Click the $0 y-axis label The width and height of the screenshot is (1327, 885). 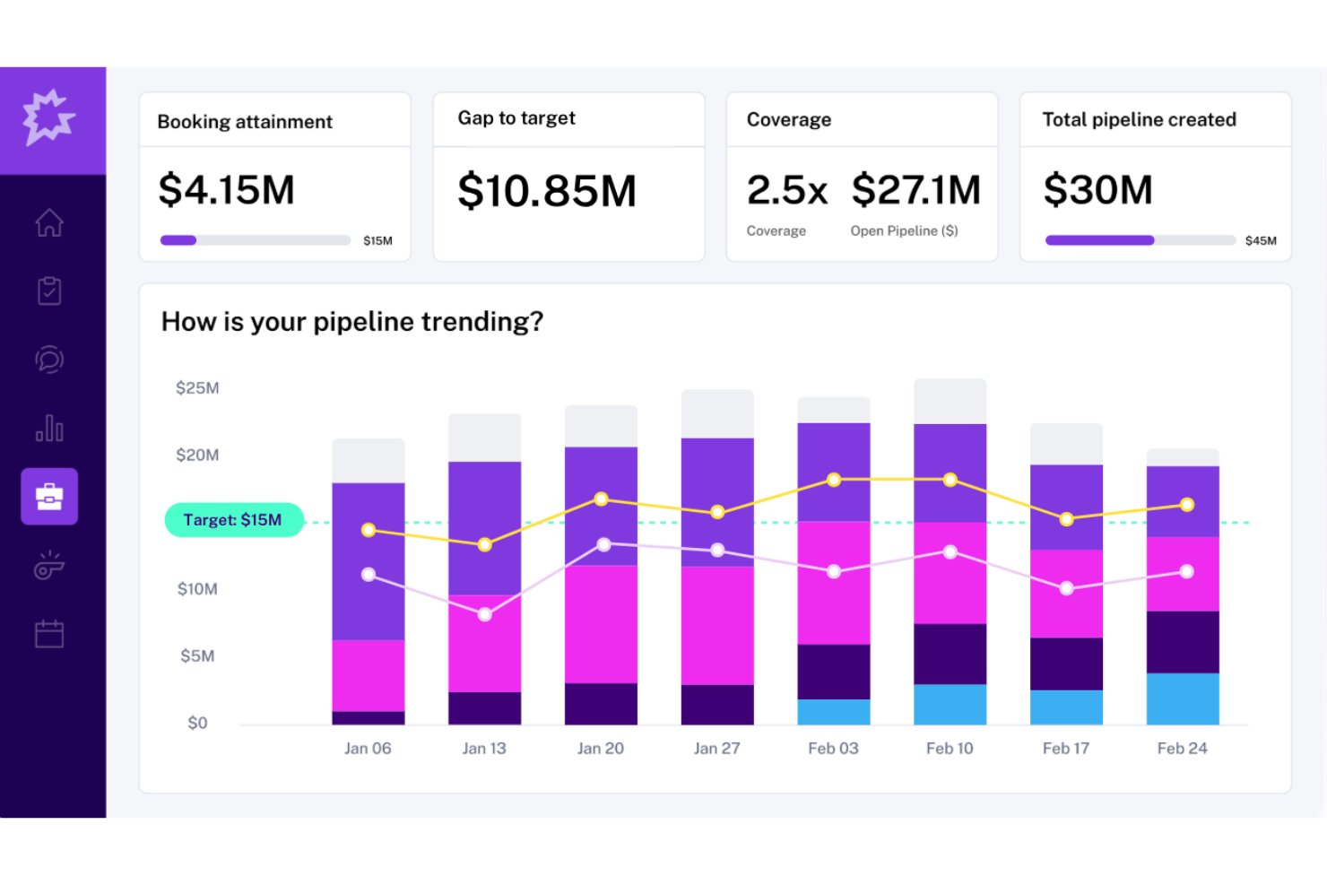(x=197, y=724)
